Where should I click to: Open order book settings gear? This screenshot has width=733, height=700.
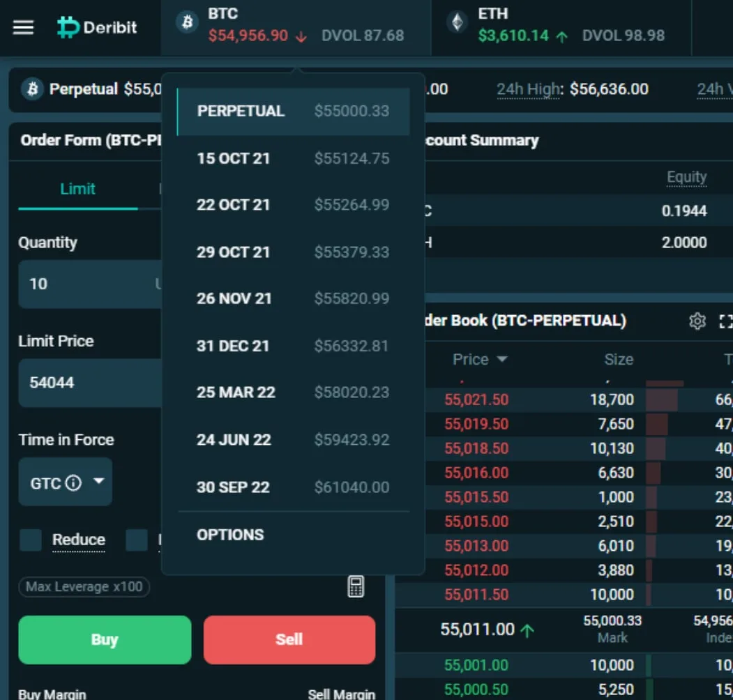click(697, 321)
